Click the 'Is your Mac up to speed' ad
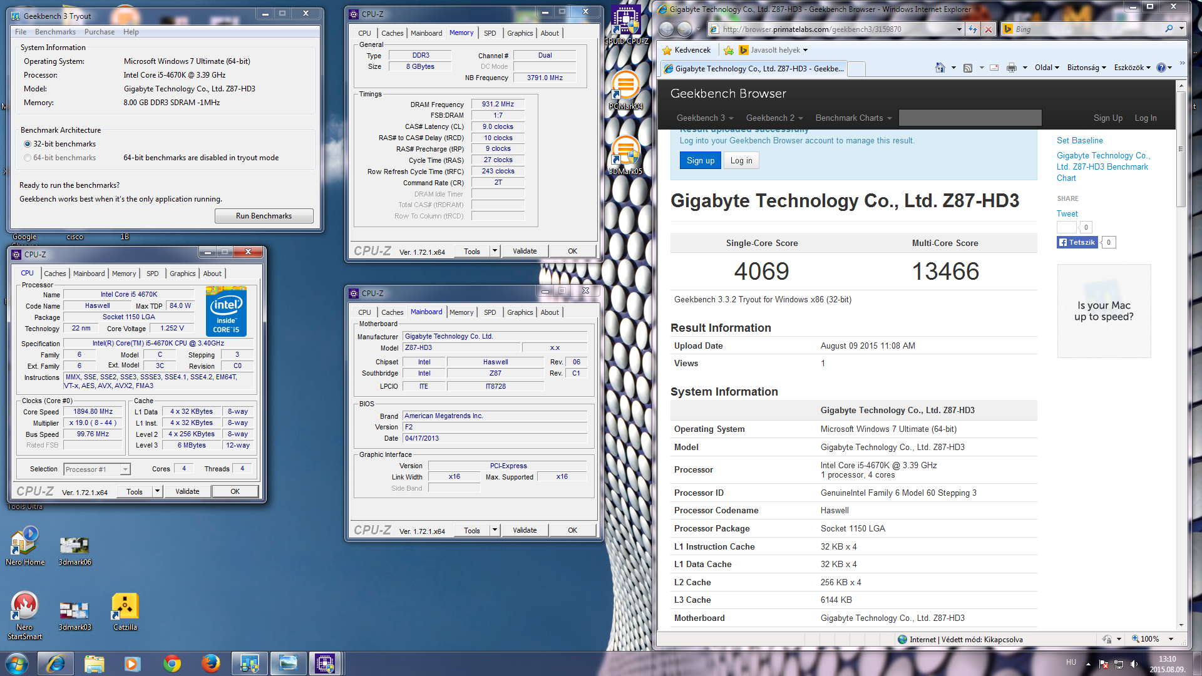 1104,311
